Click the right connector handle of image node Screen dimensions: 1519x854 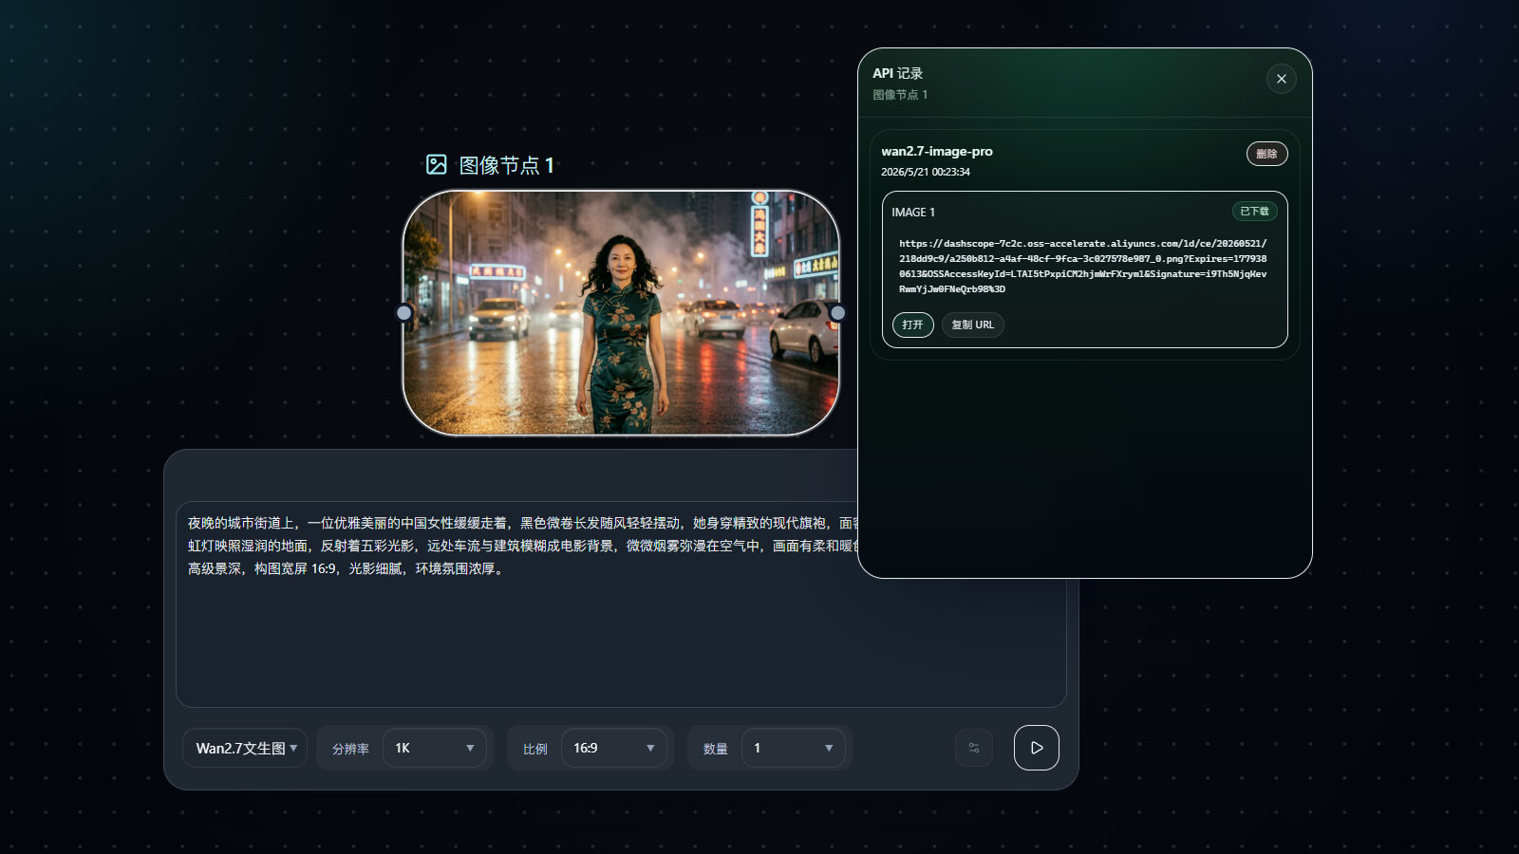pos(837,312)
